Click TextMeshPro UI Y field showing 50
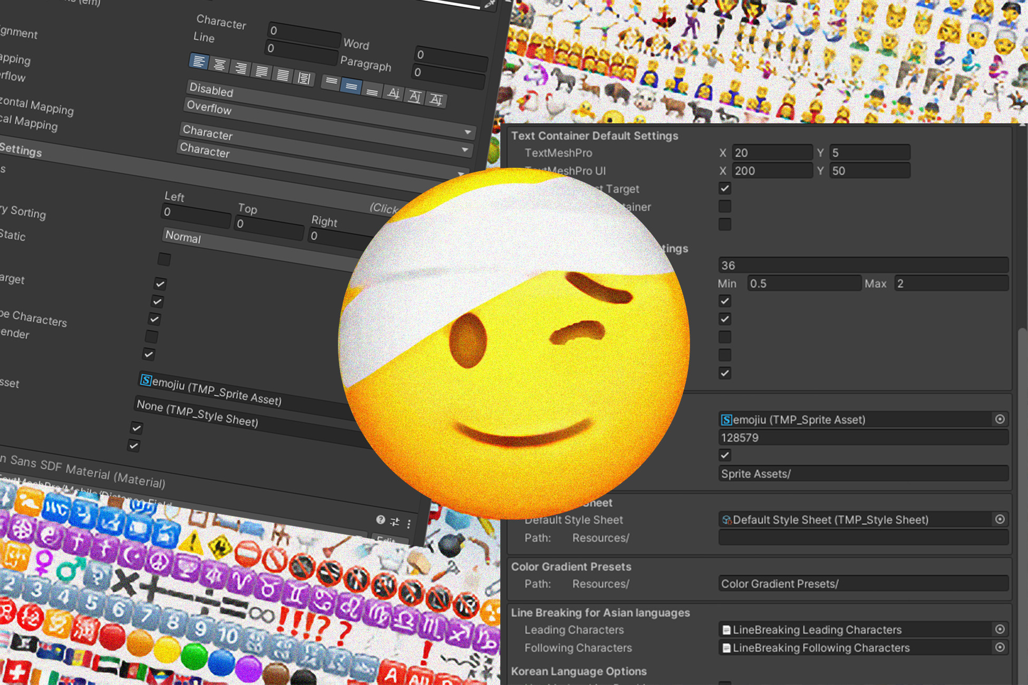The height and width of the screenshot is (685, 1028). coord(869,171)
